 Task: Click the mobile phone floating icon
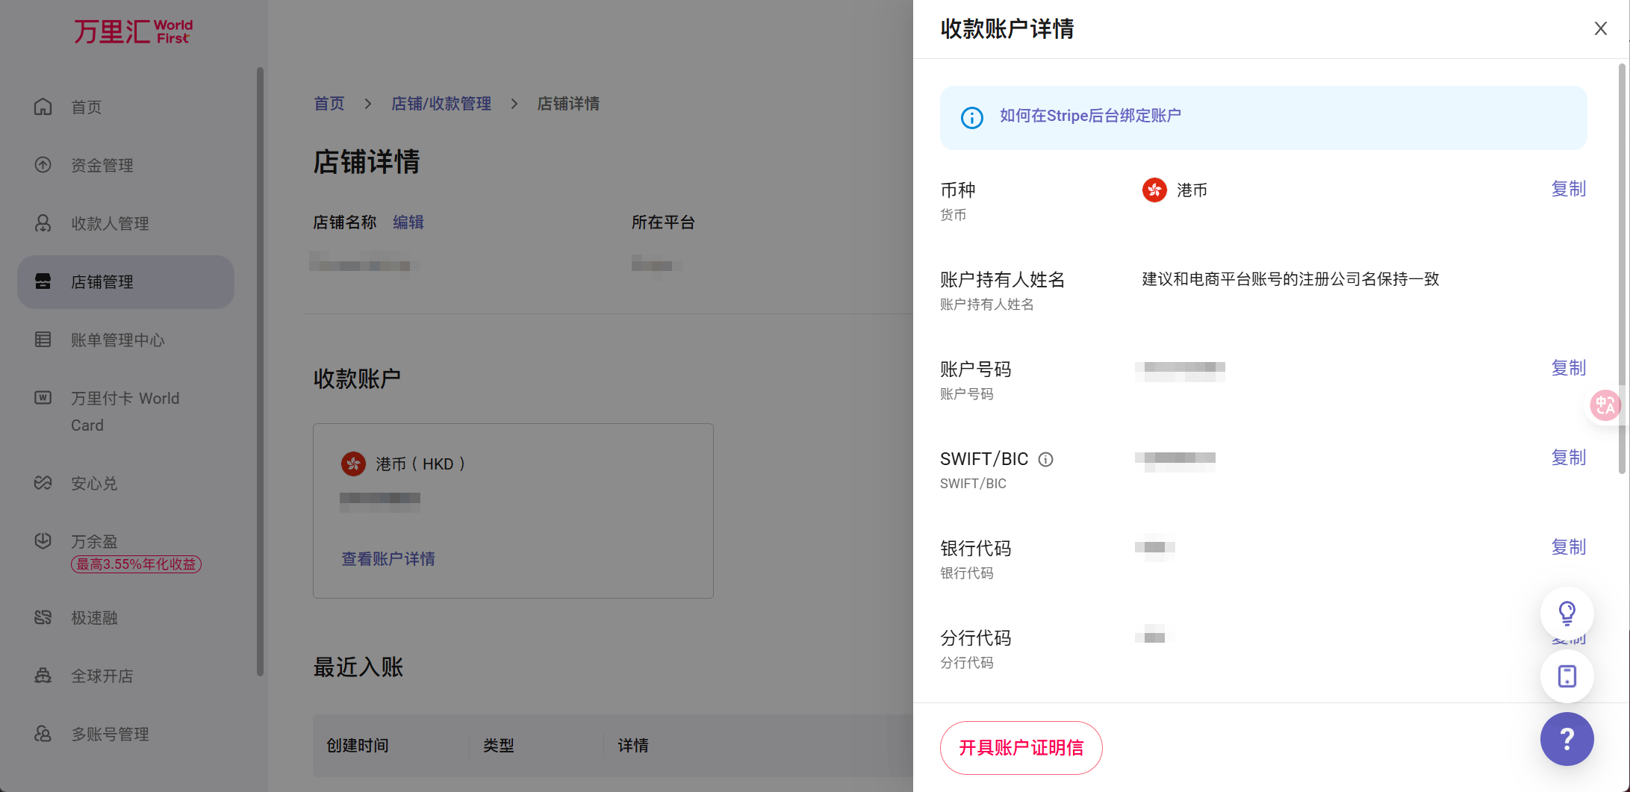(x=1567, y=676)
